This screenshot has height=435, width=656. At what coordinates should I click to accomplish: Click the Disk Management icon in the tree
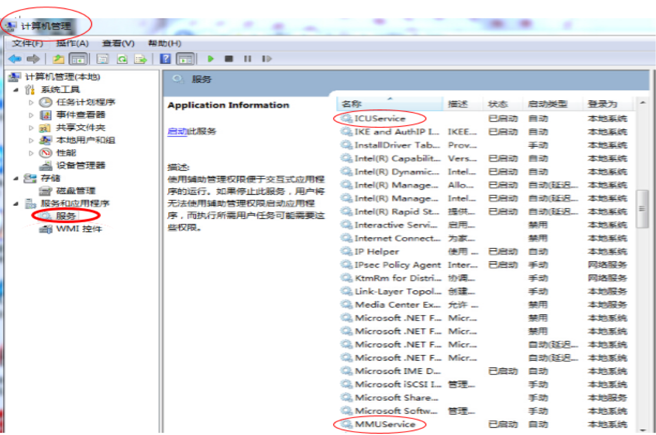point(46,191)
